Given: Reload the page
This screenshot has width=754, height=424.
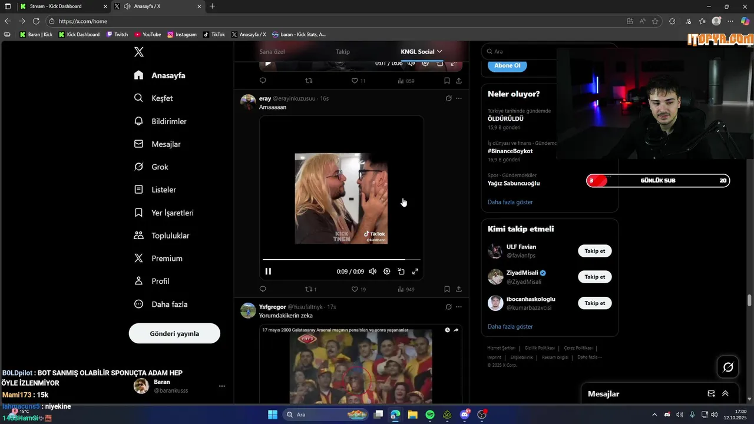Looking at the screenshot, I should 36,21.
